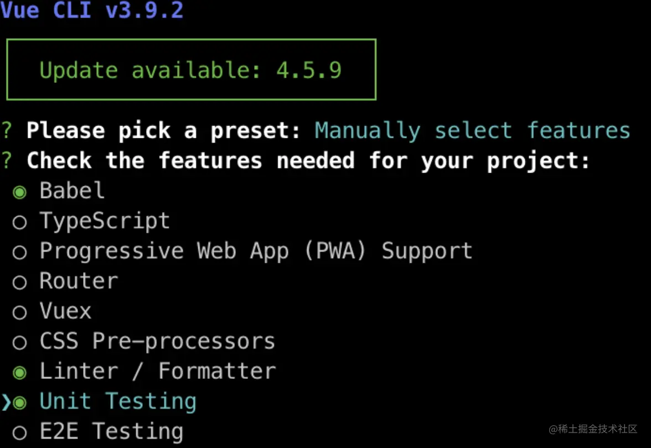Click the Manually select features answer

tap(472, 131)
